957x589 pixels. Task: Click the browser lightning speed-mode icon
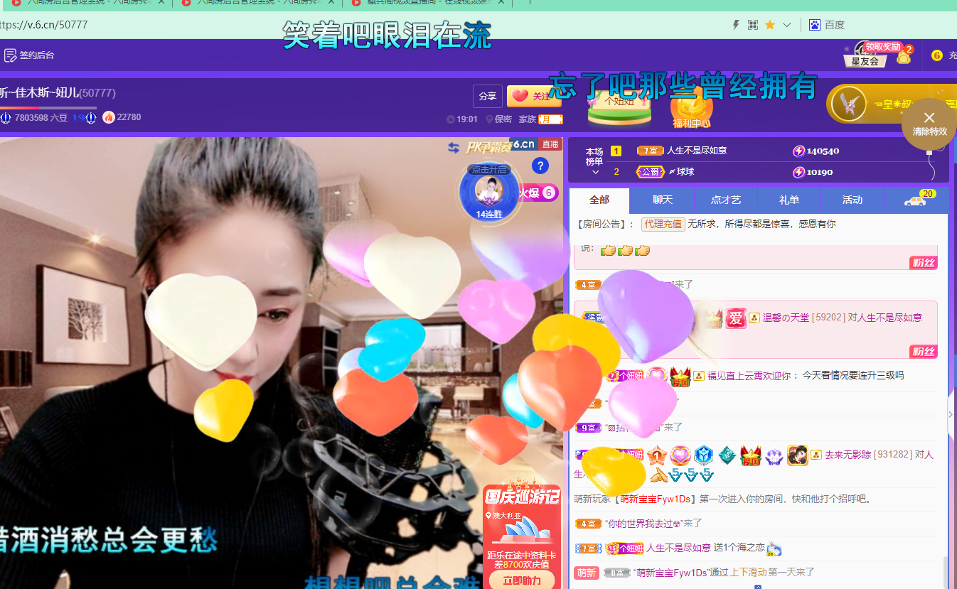click(737, 25)
